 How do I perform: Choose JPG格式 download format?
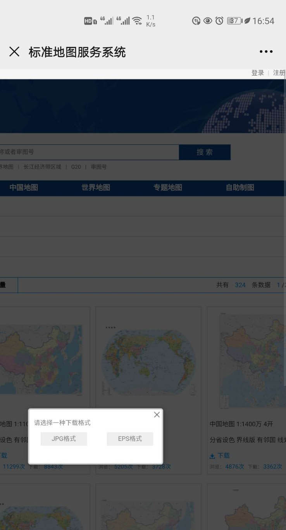(64, 439)
